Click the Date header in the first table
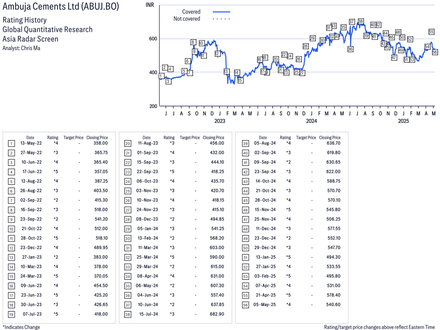This screenshot has width=440, height=330. [30, 137]
